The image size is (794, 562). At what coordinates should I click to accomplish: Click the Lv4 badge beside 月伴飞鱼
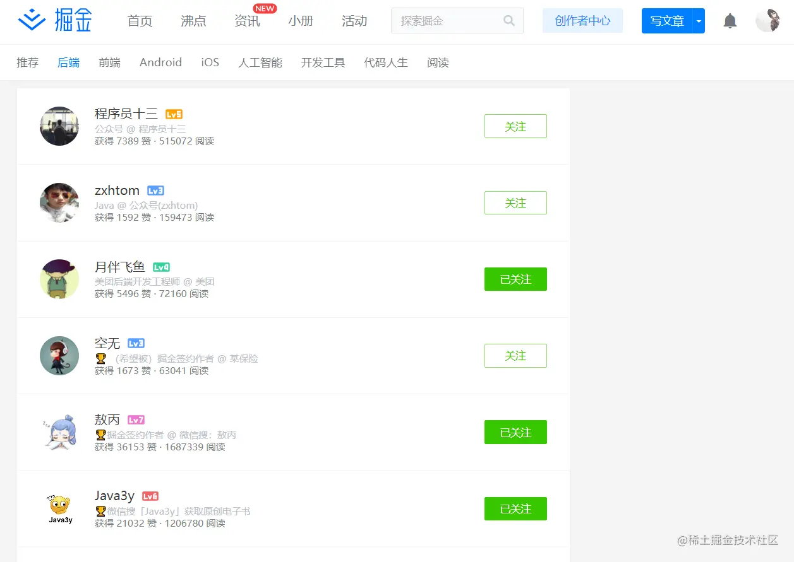(x=162, y=267)
